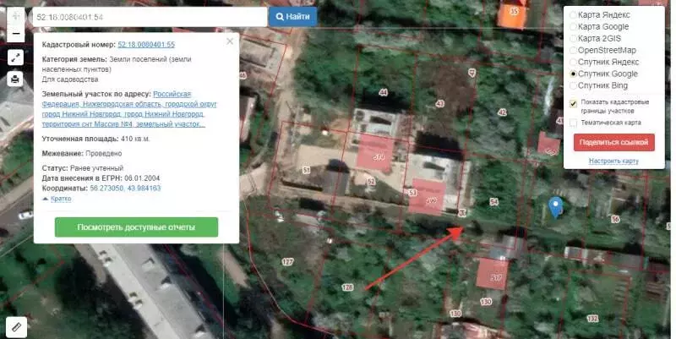Open Настроить карту link
The width and height of the screenshot is (676, 339).
pos(613,161)
